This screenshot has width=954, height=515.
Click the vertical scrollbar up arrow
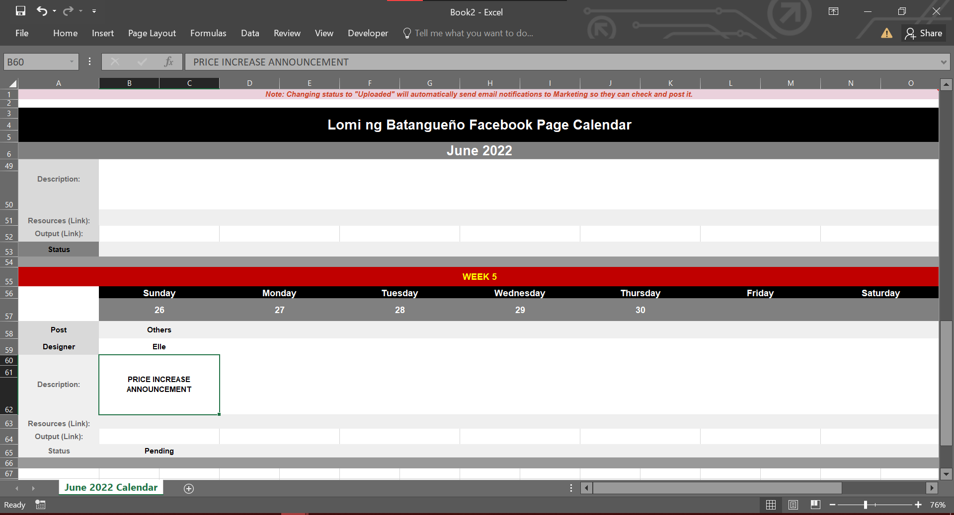pos(947,85)
